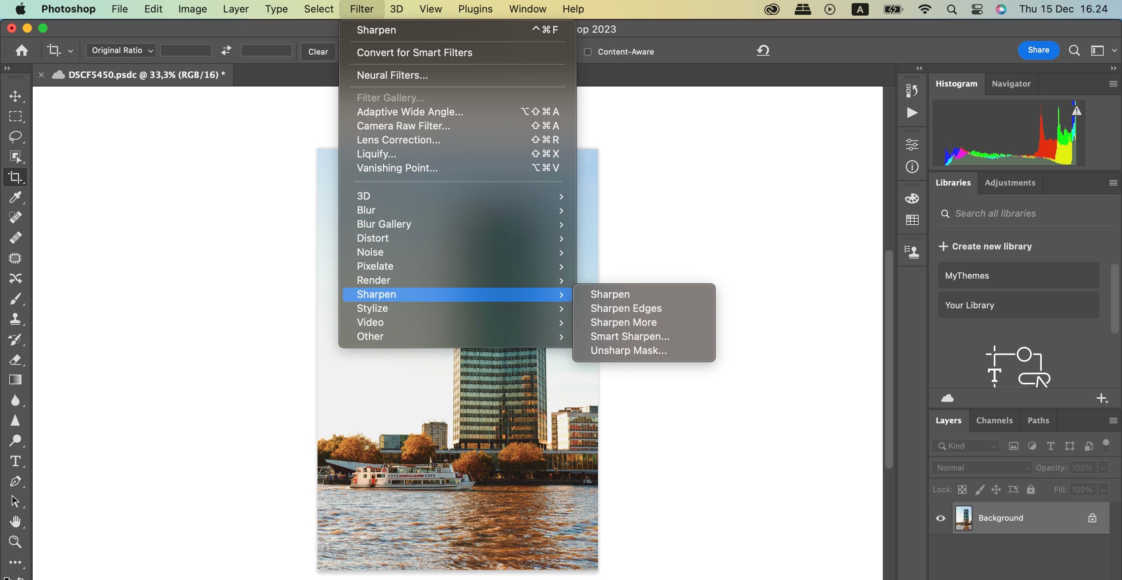Enable the Content-Aware checkbox

[587, 51]
